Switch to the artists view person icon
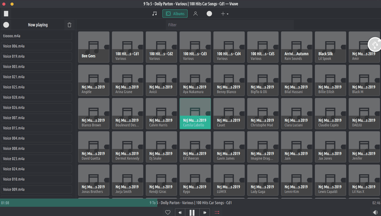The height and width of the screenshot is (216, 381). click(195, 14)
